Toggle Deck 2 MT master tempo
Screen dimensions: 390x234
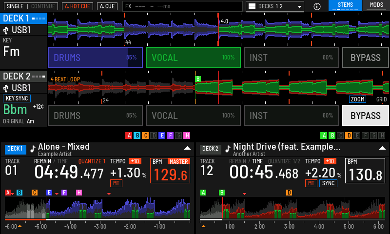(x=311, y=183)
